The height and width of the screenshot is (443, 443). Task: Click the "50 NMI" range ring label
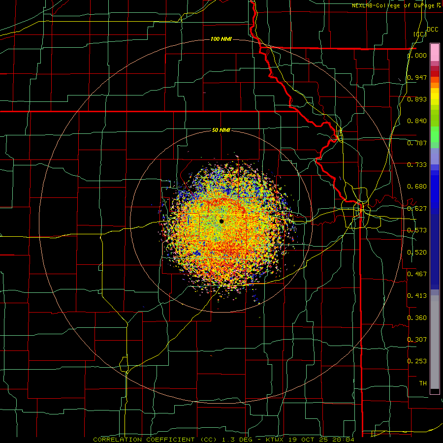tap(221, 130)
